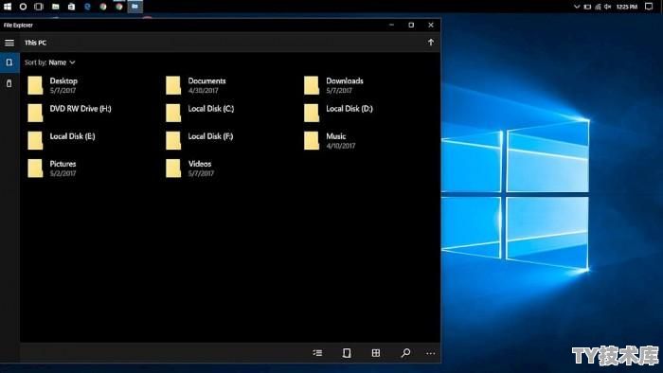Open search with magnifier icon

coord(405,353)
